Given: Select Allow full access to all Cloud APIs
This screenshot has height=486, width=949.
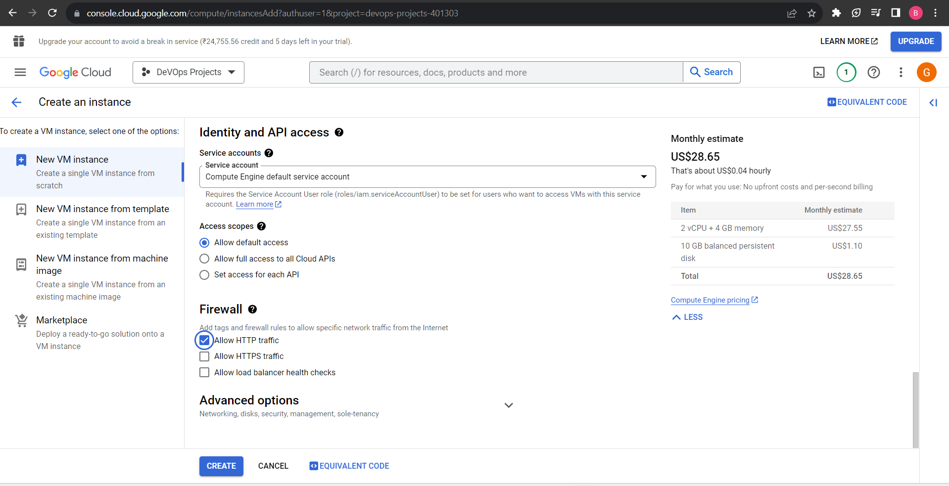Looking at the screenshot, I should [204, 259].
